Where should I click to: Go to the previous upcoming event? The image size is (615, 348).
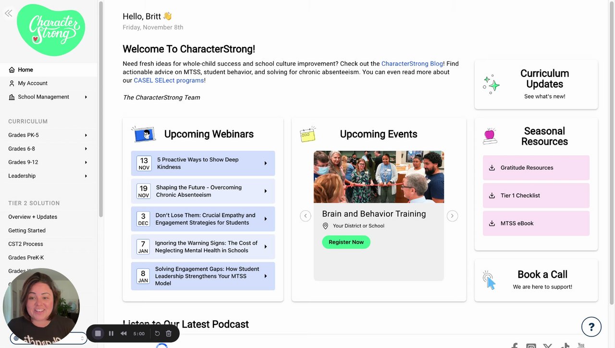(x=306, y=216)
